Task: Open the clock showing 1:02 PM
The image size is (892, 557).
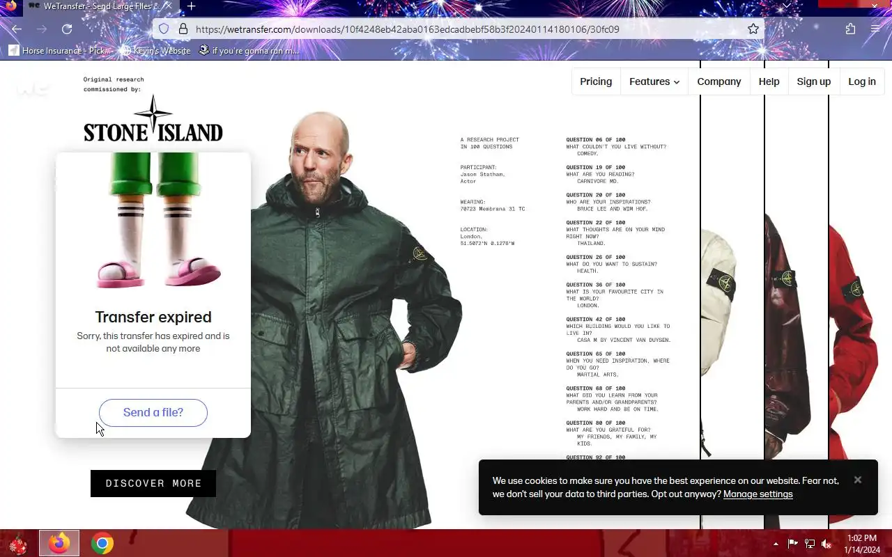Action: tap(861, 544)
